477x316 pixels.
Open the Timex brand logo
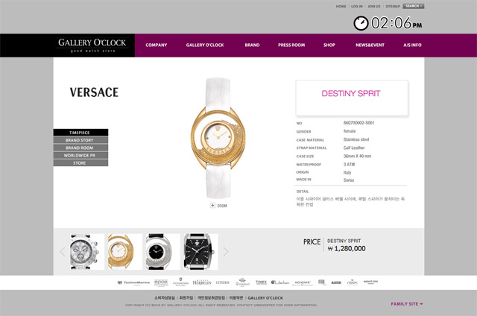[261, 282]
